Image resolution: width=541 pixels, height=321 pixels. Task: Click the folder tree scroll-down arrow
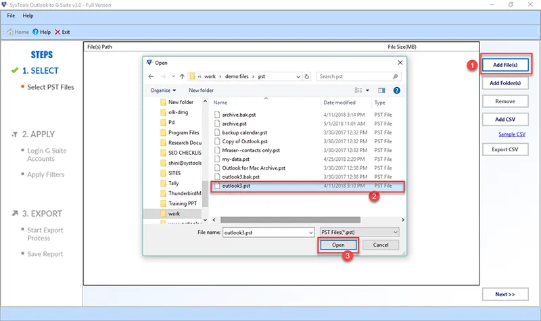206,220
